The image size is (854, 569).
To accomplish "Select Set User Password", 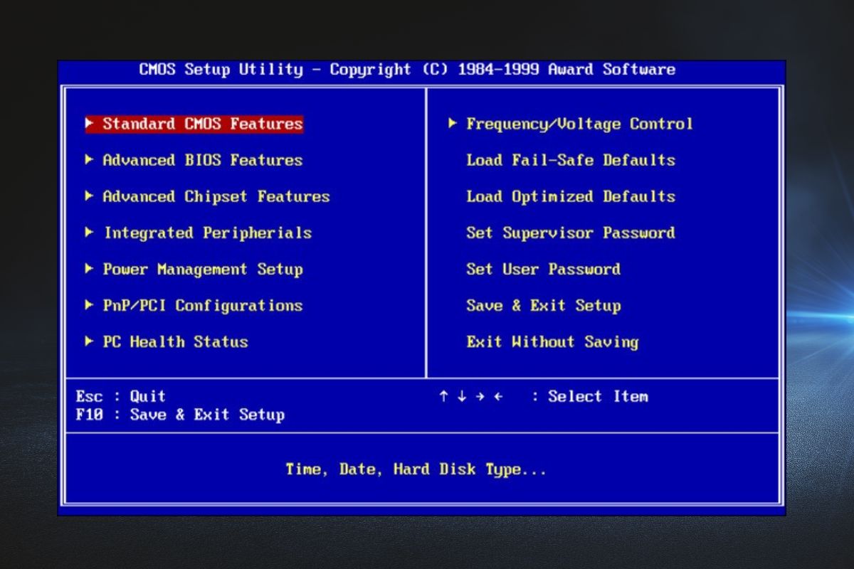I will point(543,269).
